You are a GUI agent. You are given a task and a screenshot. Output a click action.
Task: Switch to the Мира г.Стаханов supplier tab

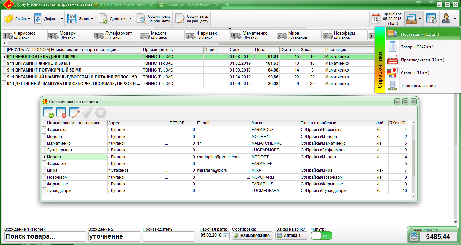[x=298, y=35]
